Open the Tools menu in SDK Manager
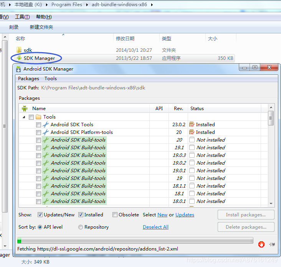This screenshot has height=267, width=281. coord(51,79)
